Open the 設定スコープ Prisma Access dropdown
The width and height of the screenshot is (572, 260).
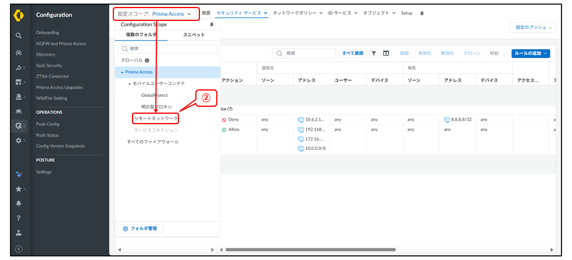[155, 14]
